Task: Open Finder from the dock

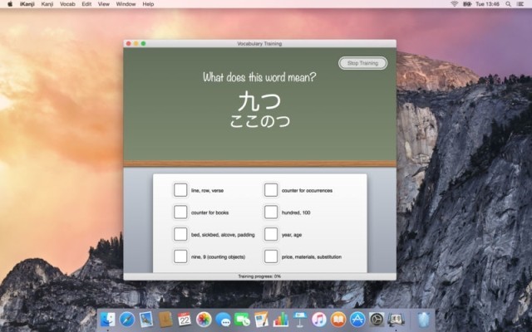Action: click(108, 319)
